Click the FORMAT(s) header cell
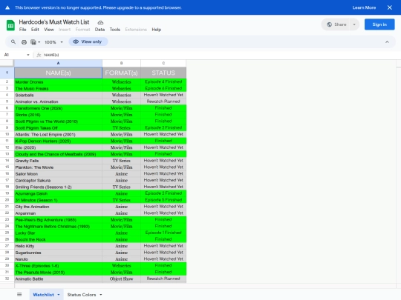Image resolution: width=401 pixels, height=300 pixels. [x=122, y=73]
